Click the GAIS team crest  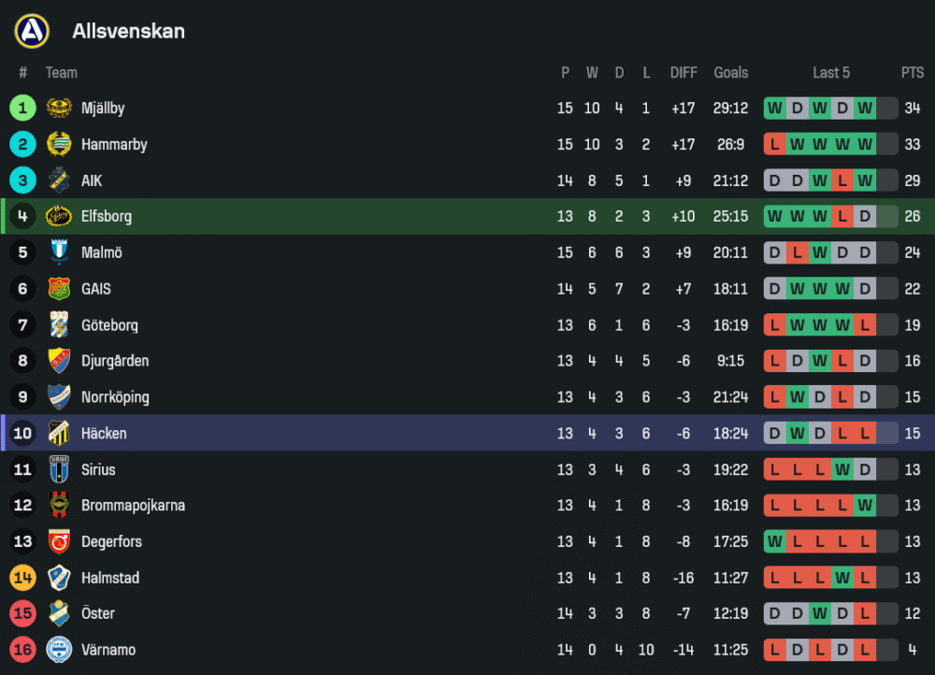(x=59, y=289)
